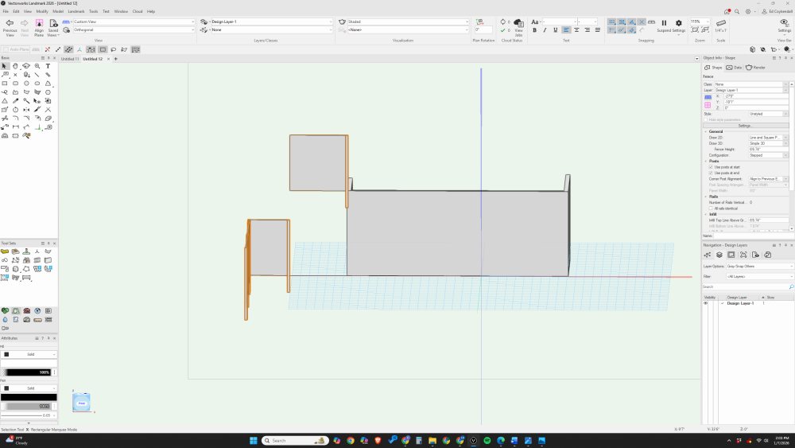Open the Custom View dropdown

pyautogui.click(x=133, y=21)
